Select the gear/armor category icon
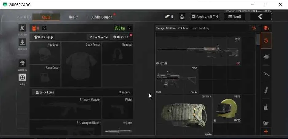Image resolution: width=288 pixels, height=139 pixels. click(x=266, y=57)
